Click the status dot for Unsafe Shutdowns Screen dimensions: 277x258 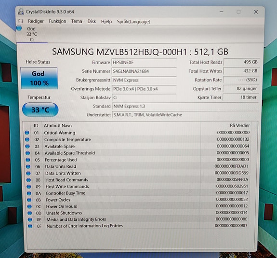point(30,213)
